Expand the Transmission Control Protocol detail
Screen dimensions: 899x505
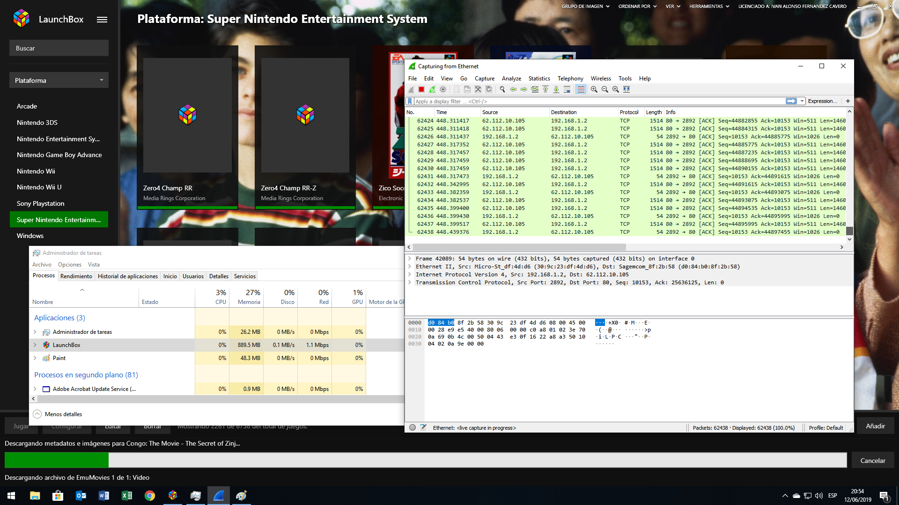pos(410,282)
